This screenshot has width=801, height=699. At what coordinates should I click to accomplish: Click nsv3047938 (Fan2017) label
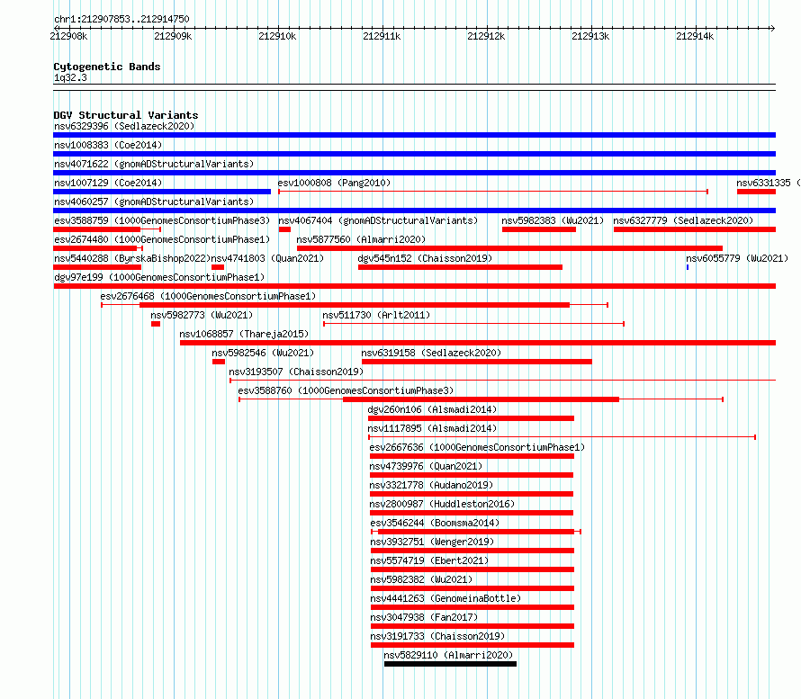[424, 617]
